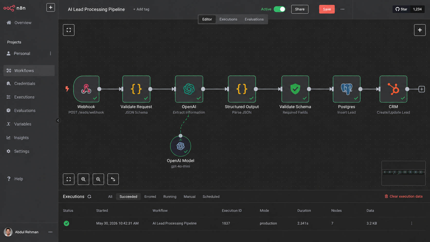Click the 3.2 KB data cell
Image resolution: width=430 pixels, height=242 pixels.
(372, 223)
